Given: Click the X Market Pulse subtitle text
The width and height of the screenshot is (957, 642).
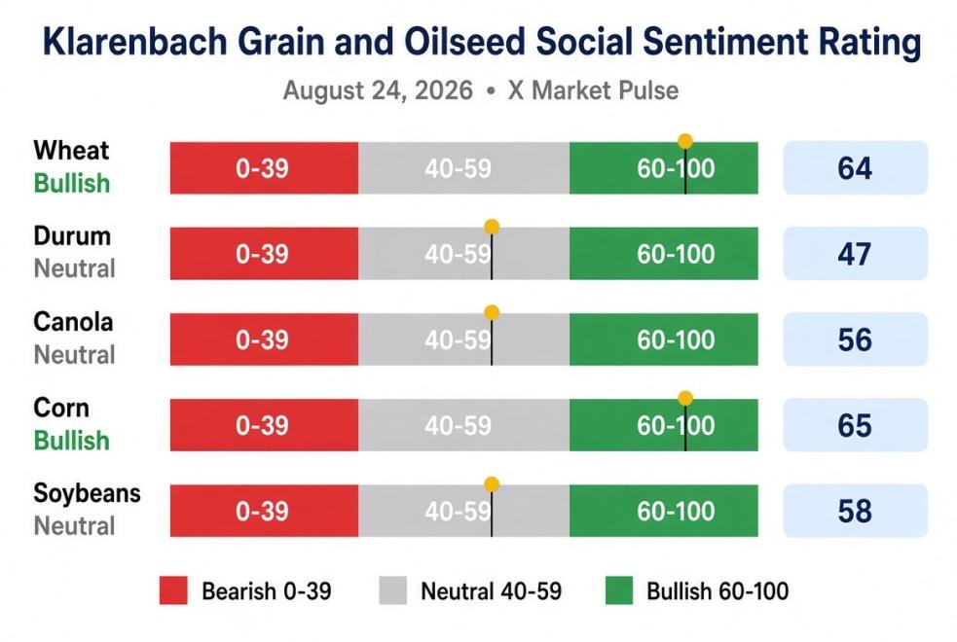Looking at the screenshot, I should 593,90.
